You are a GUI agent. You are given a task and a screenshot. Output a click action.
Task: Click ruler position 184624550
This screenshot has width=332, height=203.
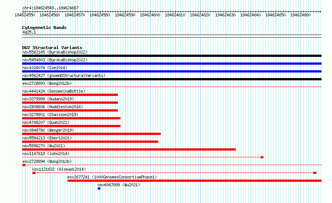click(25, 15)
